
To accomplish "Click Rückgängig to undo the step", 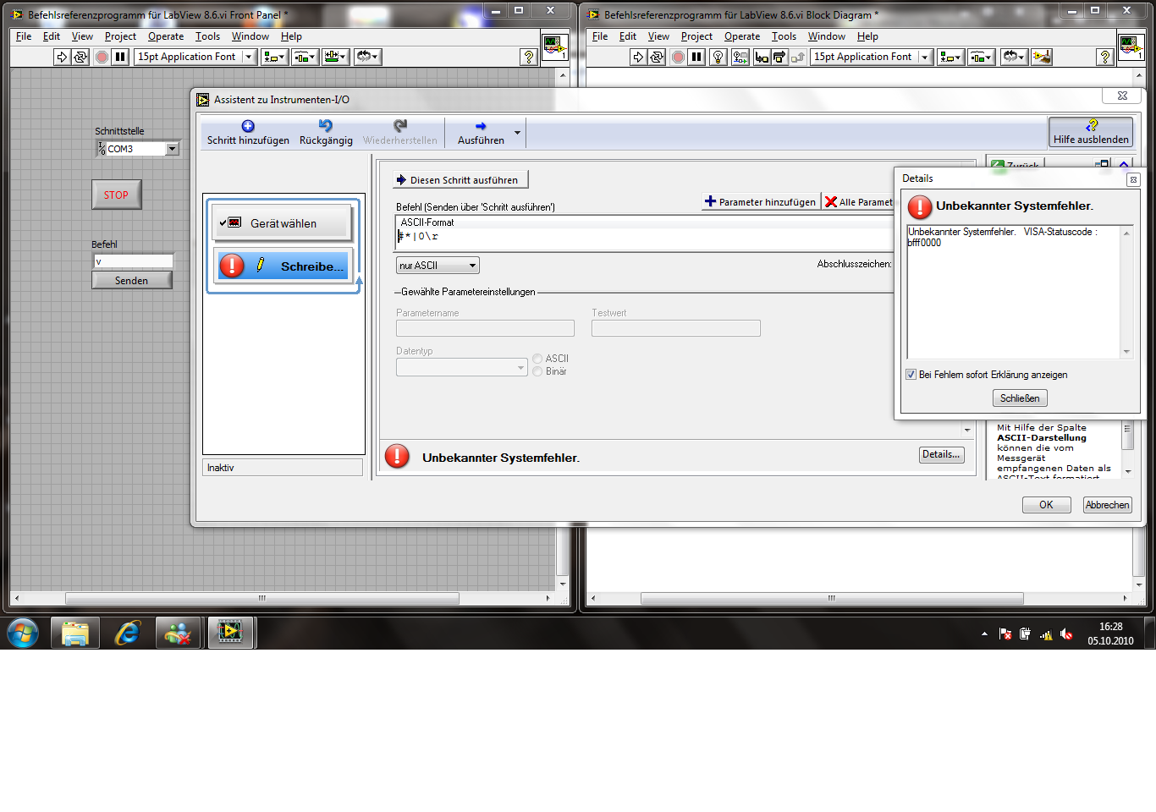I will (x=326, y=133).
